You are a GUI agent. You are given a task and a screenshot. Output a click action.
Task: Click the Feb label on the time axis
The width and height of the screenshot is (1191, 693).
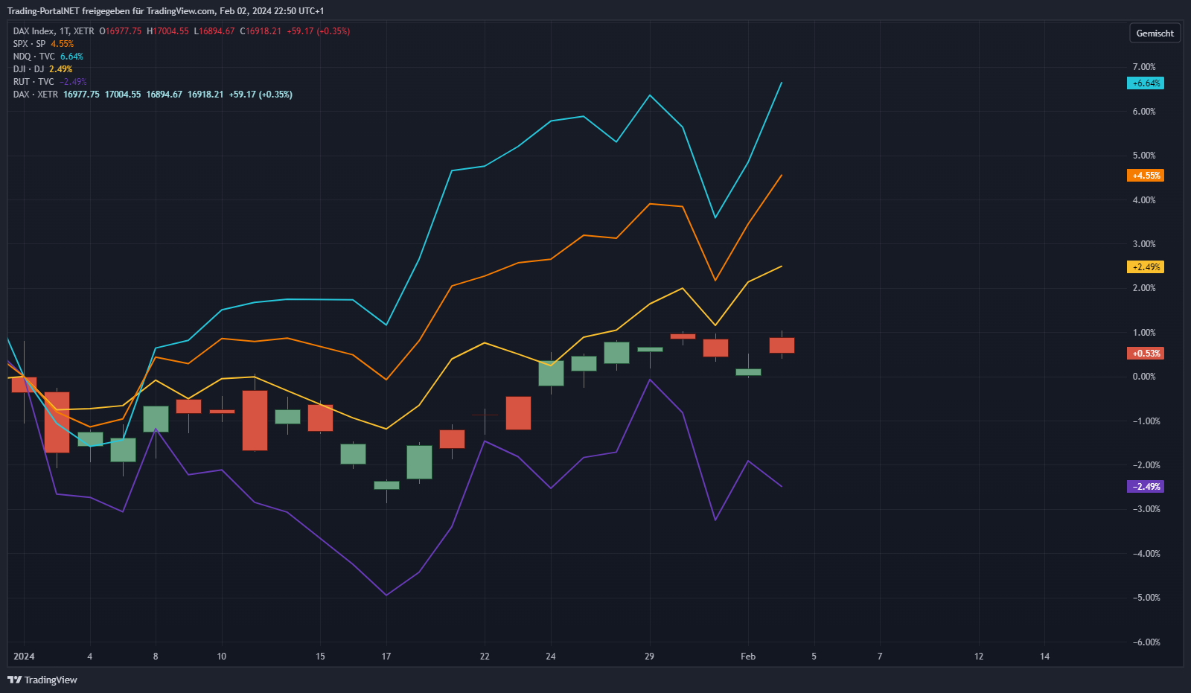tap(748, 657)
